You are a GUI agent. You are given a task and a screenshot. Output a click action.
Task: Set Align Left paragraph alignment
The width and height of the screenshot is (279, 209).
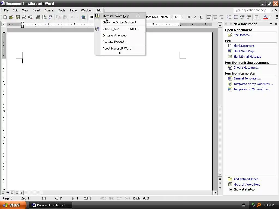[209, 17]
